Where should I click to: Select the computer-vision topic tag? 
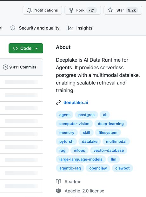[74, 124]
